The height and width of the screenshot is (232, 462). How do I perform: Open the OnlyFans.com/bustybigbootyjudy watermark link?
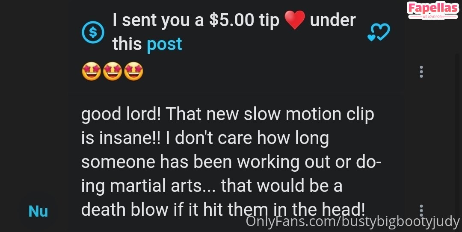tap(352, 221)
